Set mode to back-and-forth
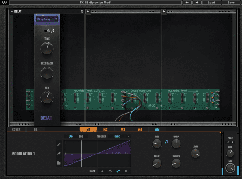242x179 pixels. tap(118, 171)
